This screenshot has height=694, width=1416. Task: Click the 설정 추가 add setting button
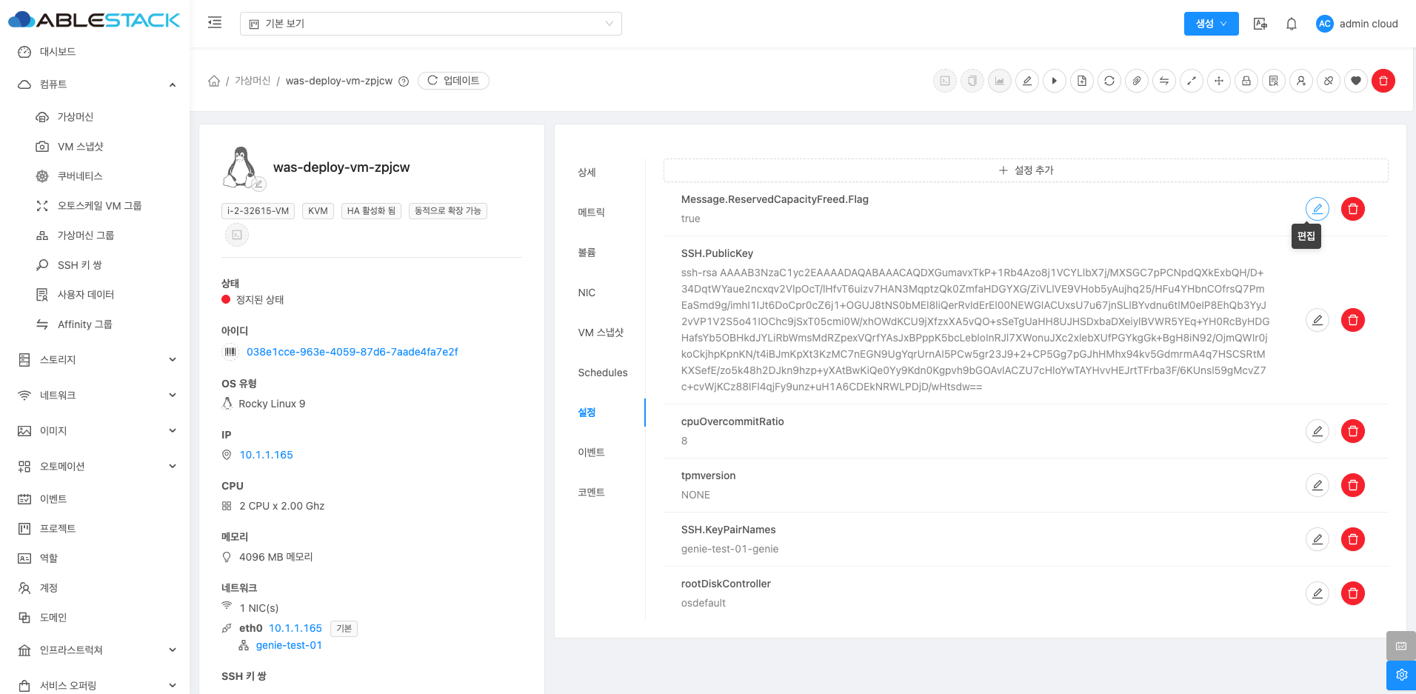tap(1025, 170)
